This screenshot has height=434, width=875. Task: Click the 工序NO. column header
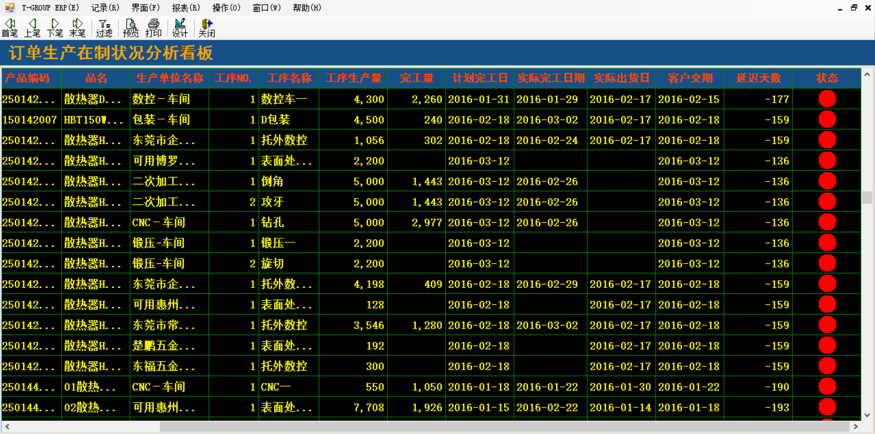[234, 78]
